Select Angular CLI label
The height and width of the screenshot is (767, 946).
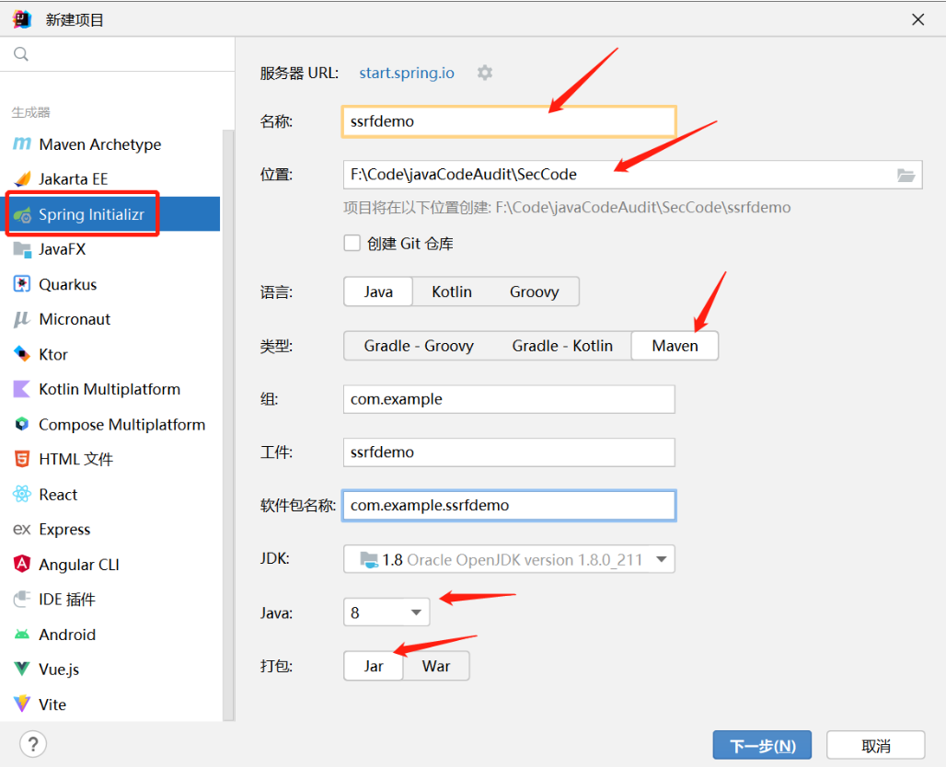tap(79, 565)
